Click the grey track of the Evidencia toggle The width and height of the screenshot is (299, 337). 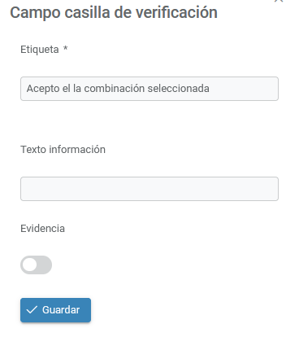pyautogui.click(x=44, y=265)
